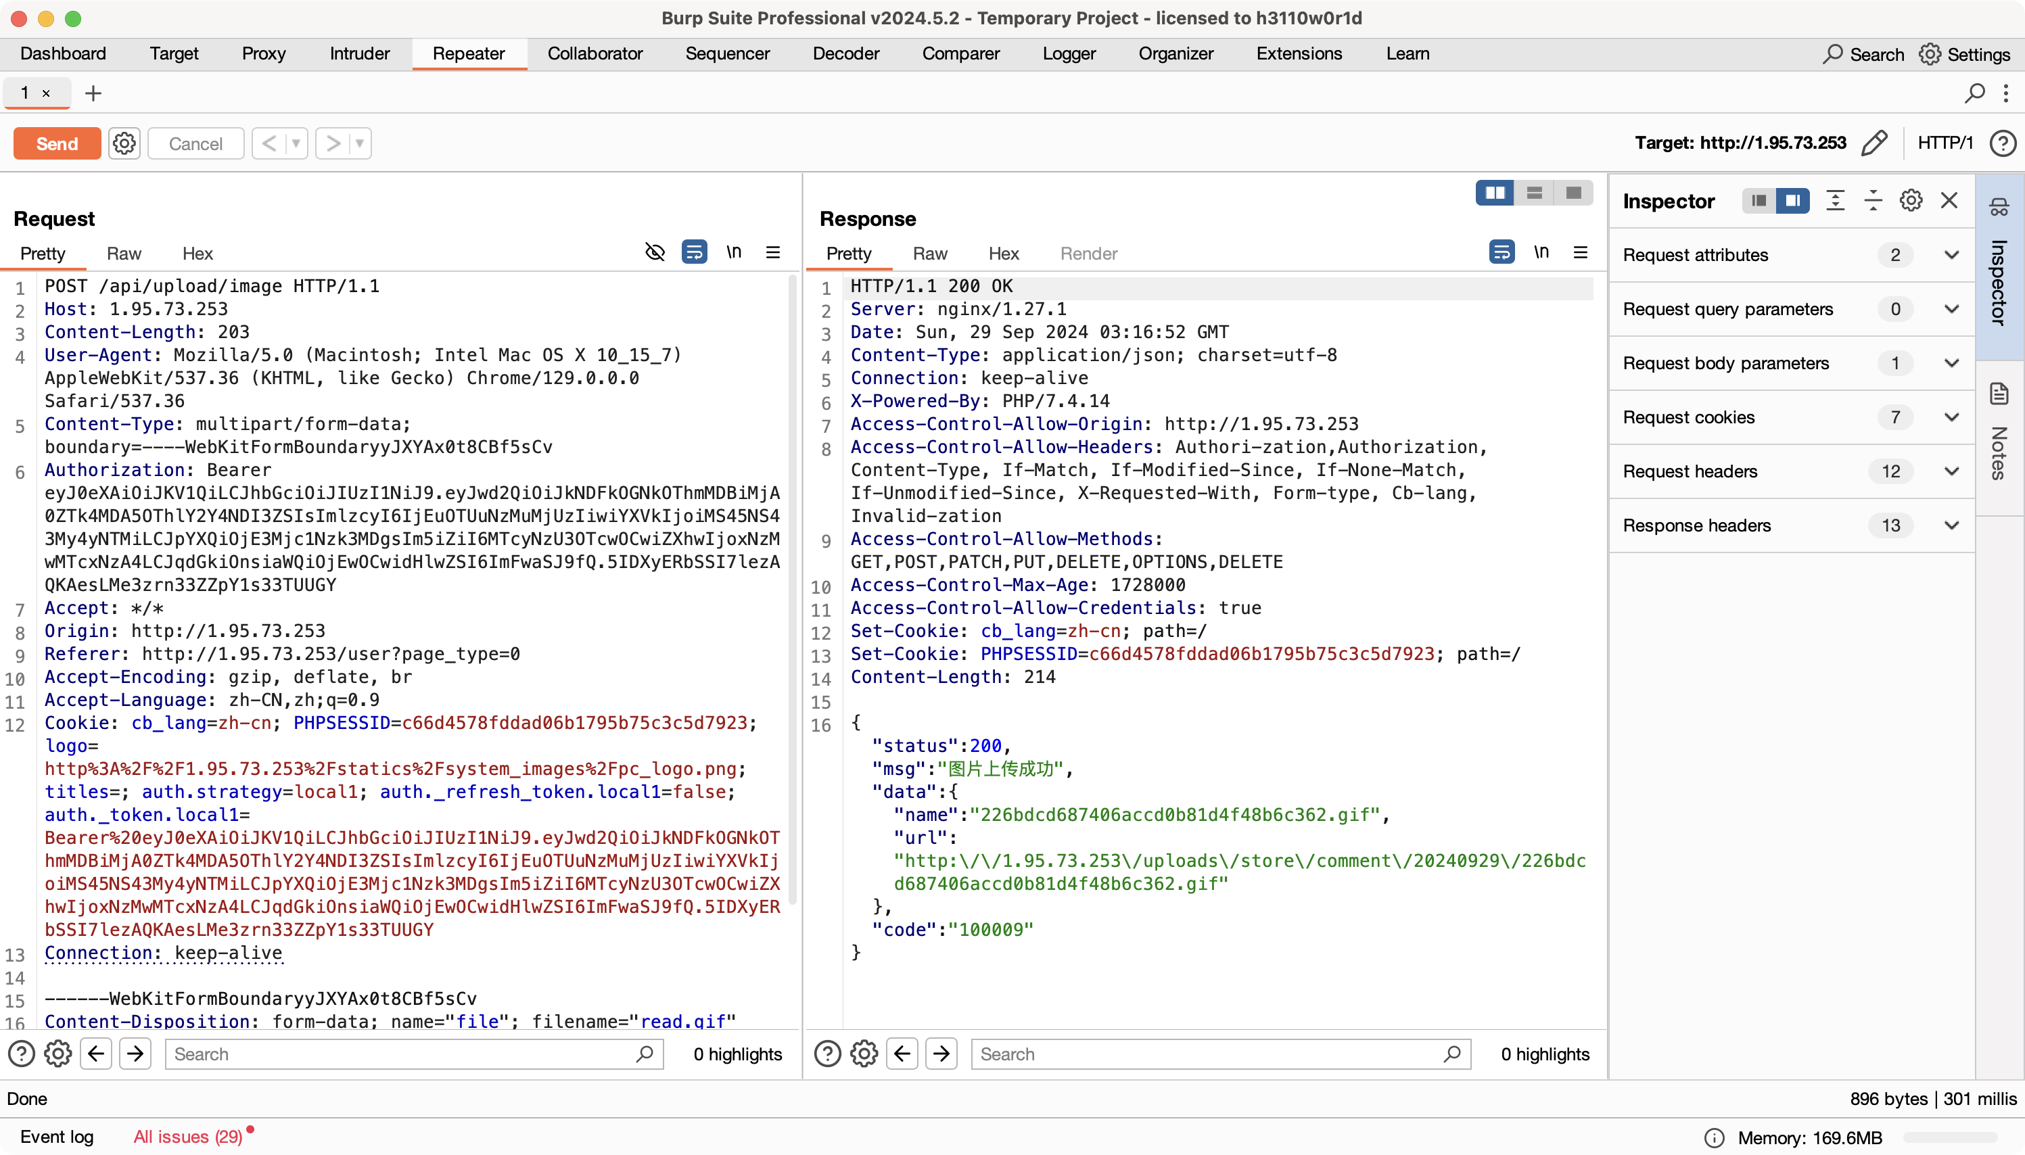Switch to the Collaborator tab
Screen dimensions: 2025x1155
point(595,53)
